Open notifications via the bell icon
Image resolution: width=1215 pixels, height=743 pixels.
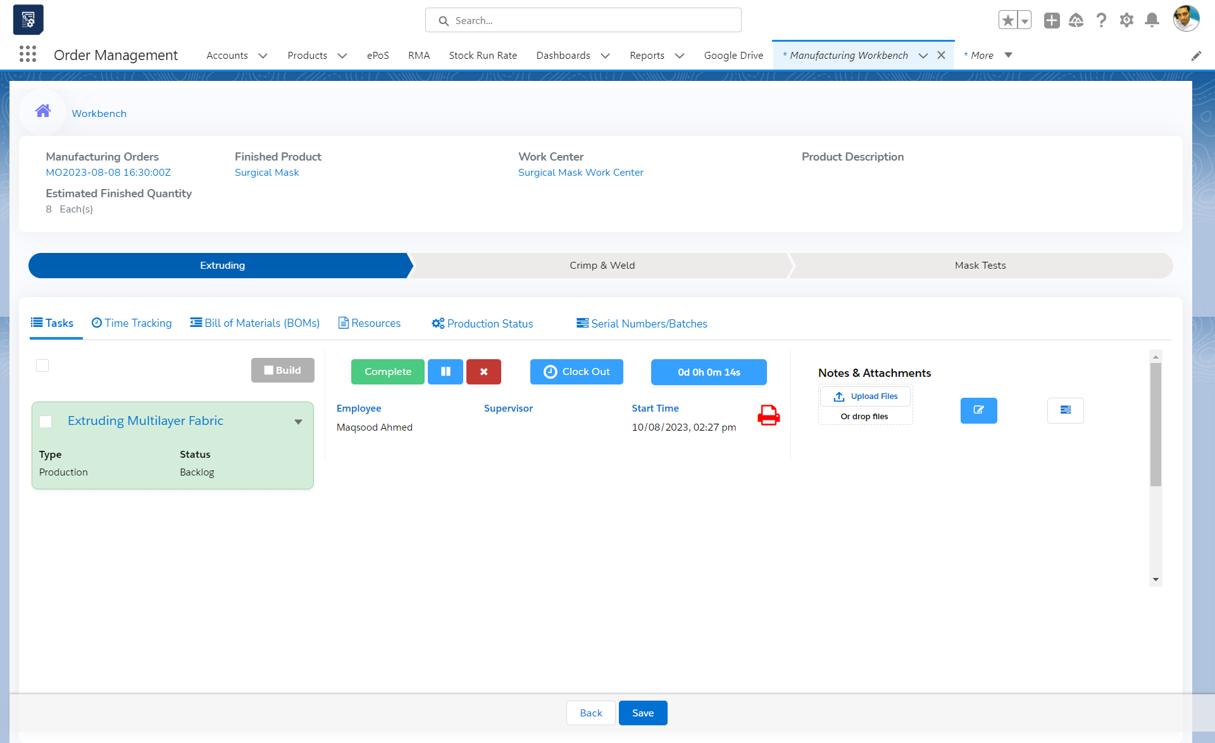click(x=1152, y=20)
